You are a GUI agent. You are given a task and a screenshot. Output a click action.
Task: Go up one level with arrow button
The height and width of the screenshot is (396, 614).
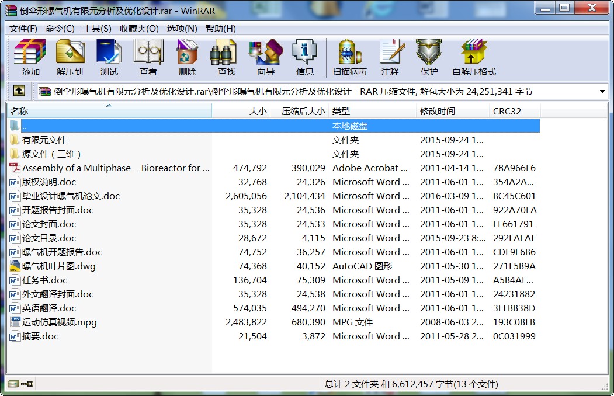[x=19, y=91]
